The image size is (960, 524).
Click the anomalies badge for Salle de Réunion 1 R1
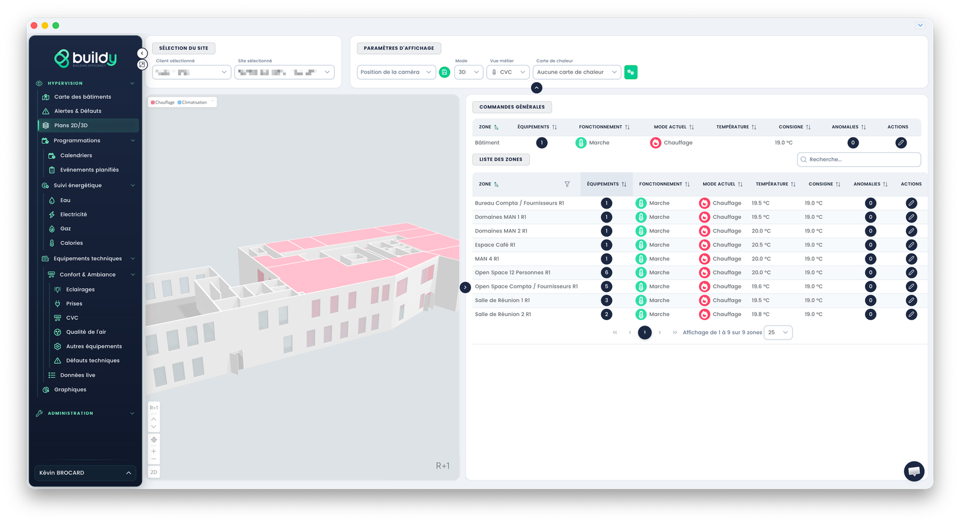[871, 300]
